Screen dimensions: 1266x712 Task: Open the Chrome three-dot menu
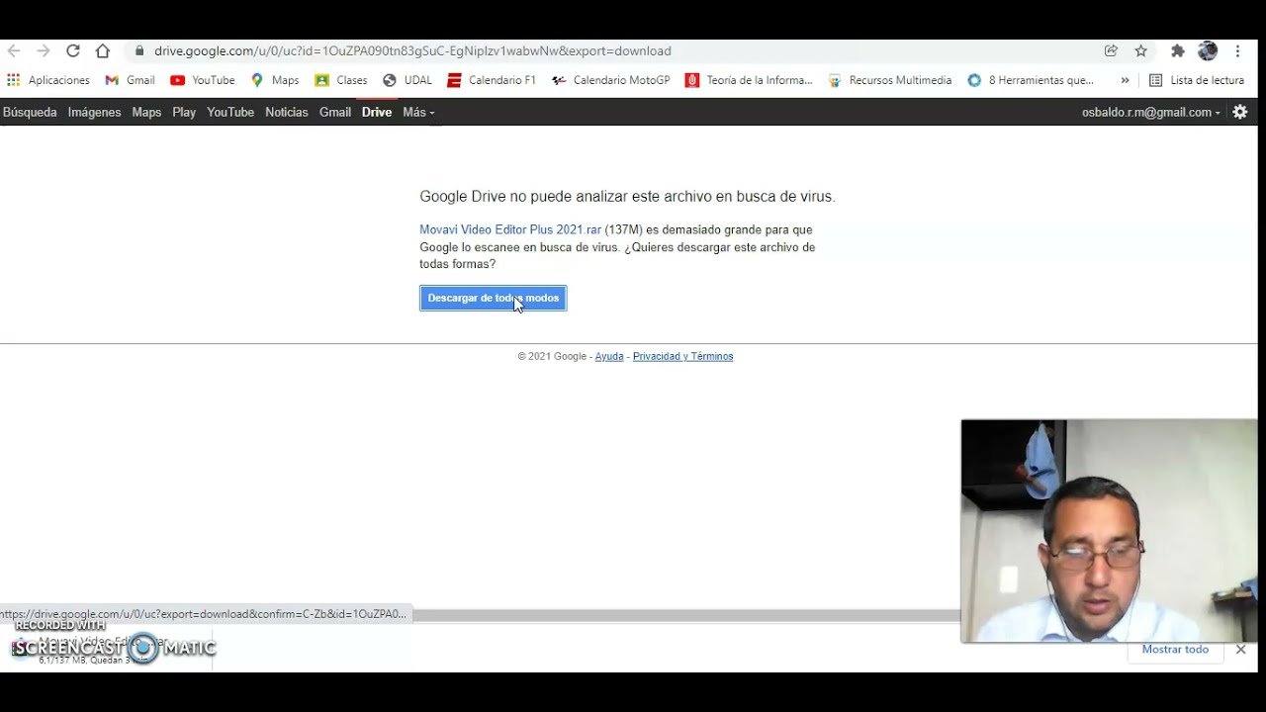pos(1237,50)
